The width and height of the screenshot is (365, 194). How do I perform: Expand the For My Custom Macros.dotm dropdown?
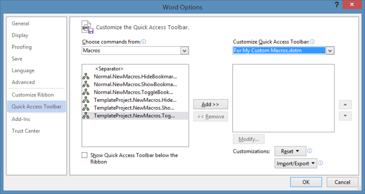330,51
